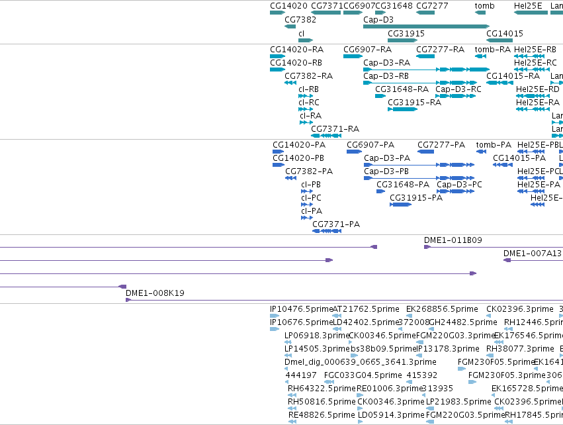Select the CG7277-RA transcript label

(440, 49)
